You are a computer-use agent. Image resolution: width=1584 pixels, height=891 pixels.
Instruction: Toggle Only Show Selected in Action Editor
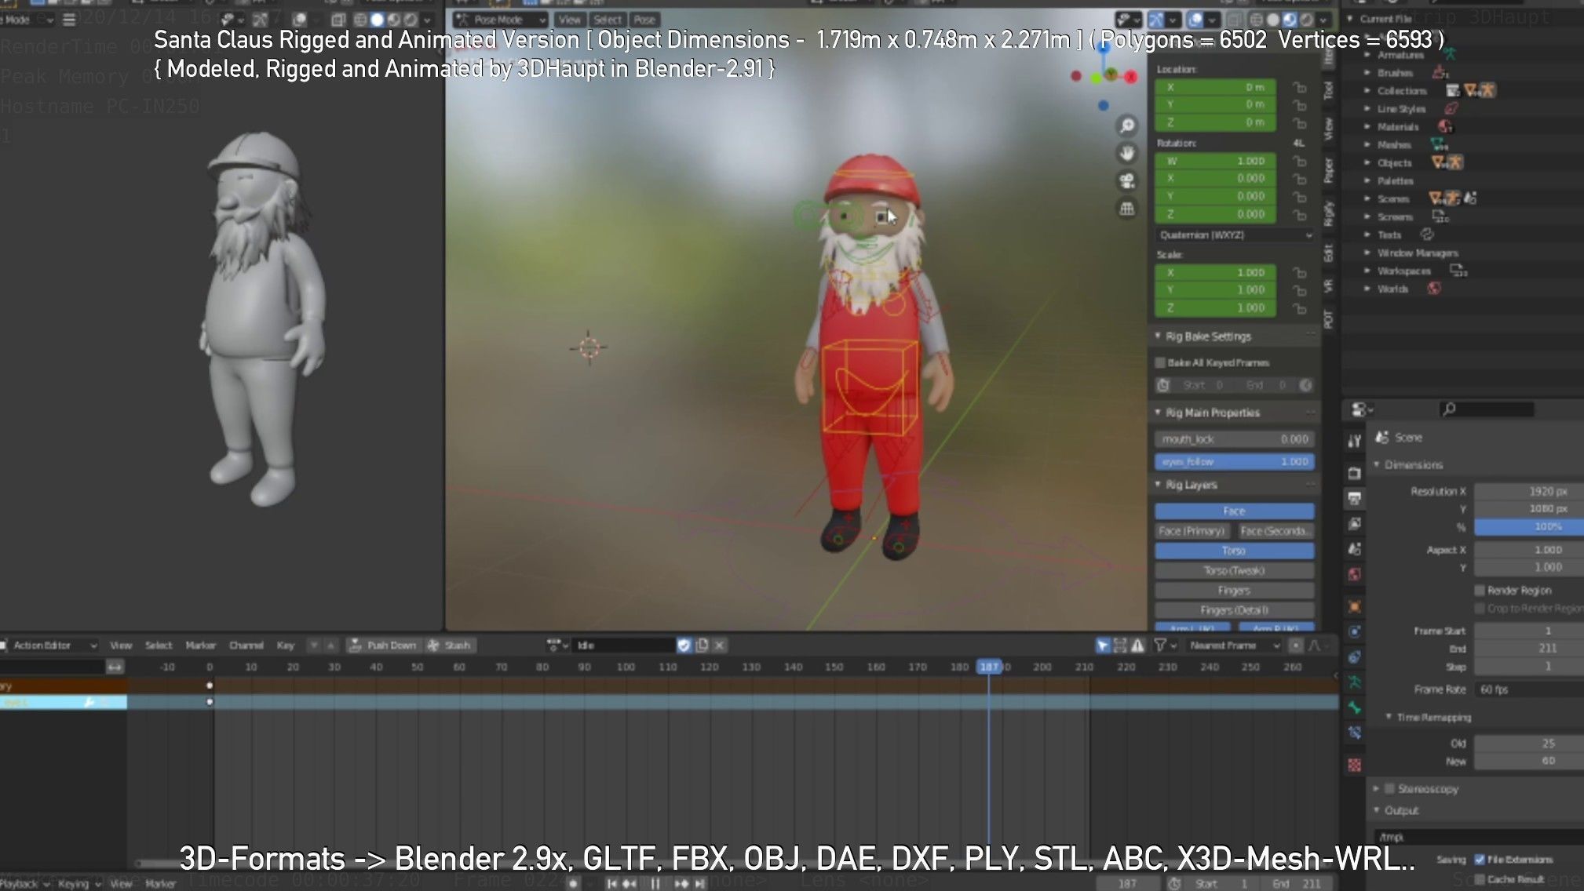click(x=1103, y=645)
